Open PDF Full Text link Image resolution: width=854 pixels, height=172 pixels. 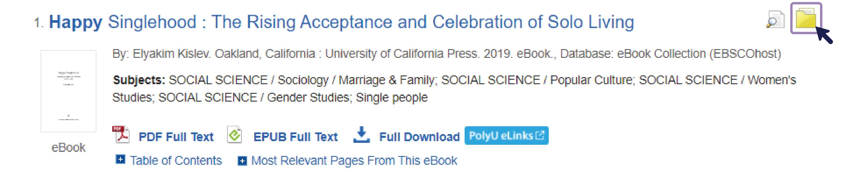pos(176,137)
